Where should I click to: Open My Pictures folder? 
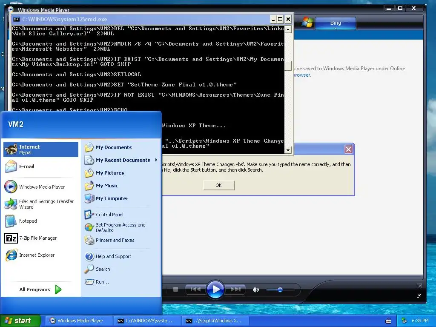pyautogui.click(x=121, y=173)
